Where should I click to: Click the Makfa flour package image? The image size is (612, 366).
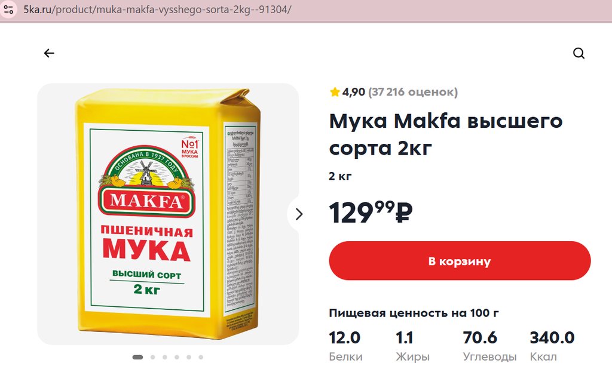(x=167, y=215)
